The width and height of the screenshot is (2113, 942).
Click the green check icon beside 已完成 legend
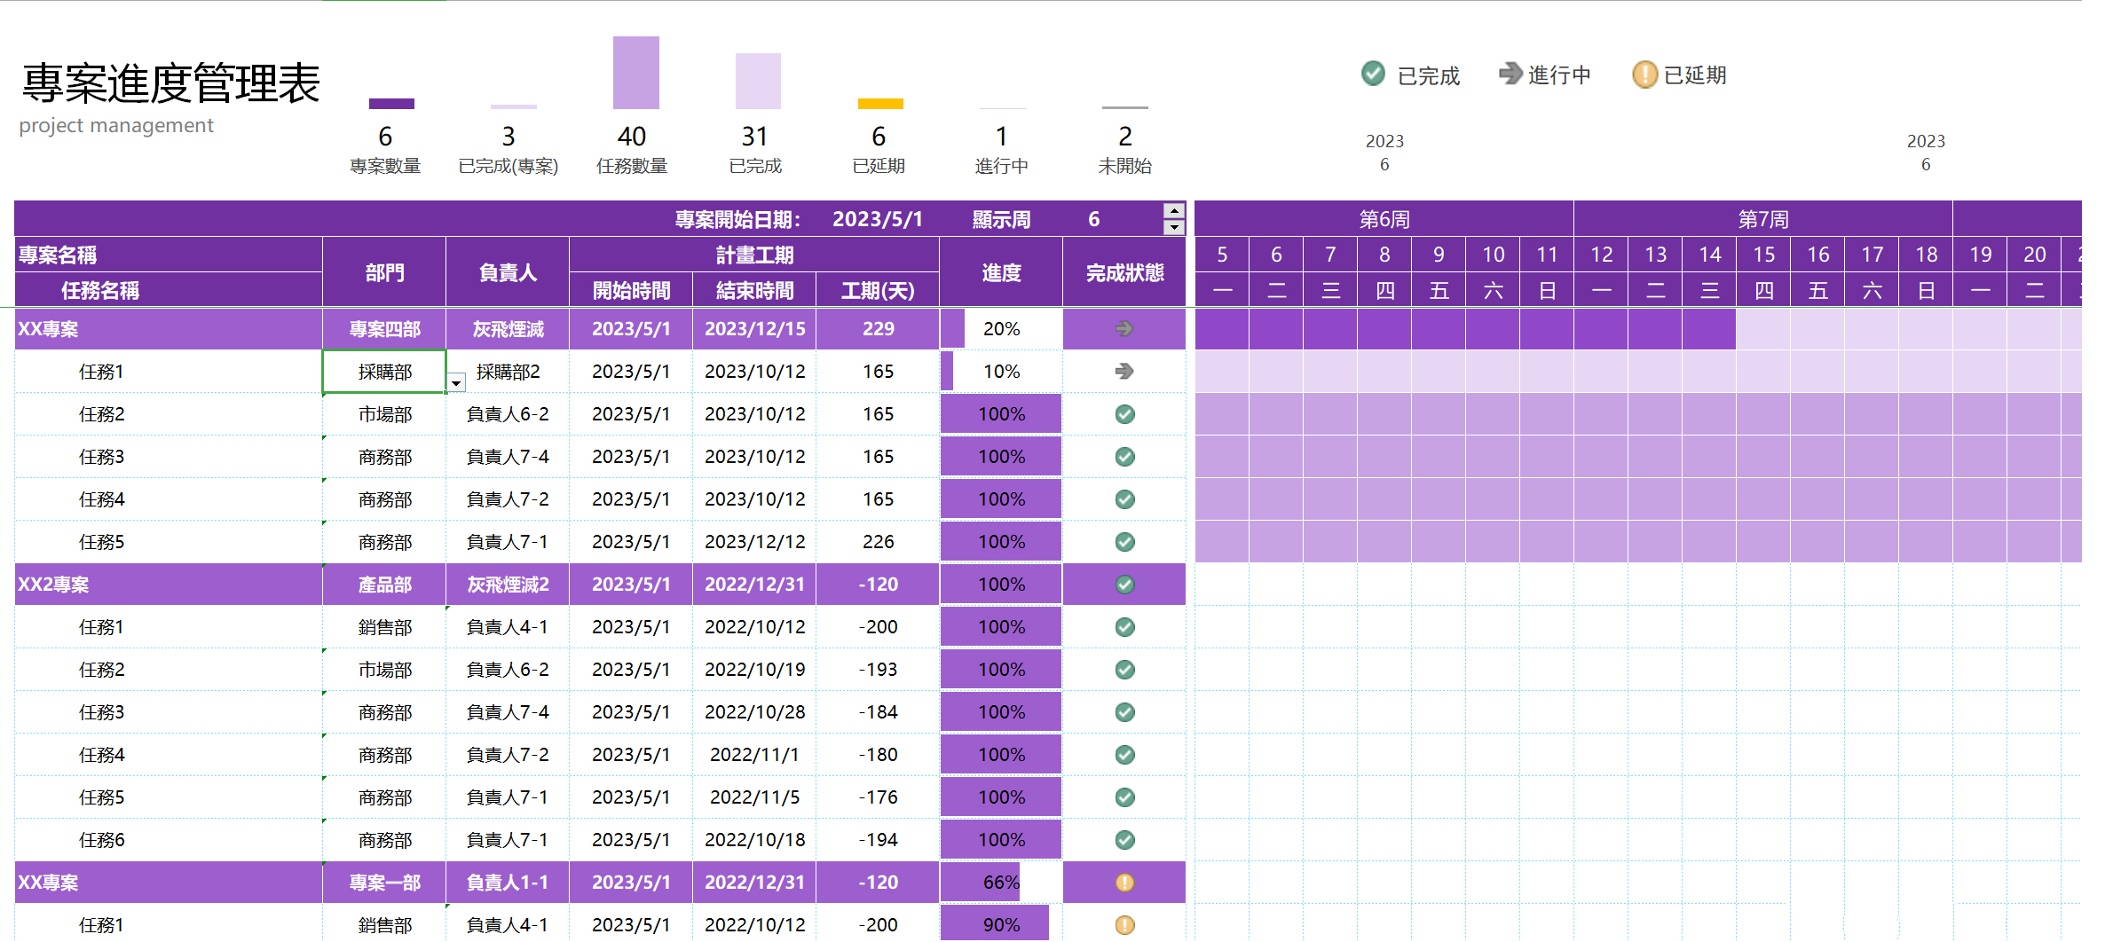(x=1373, y=74)
